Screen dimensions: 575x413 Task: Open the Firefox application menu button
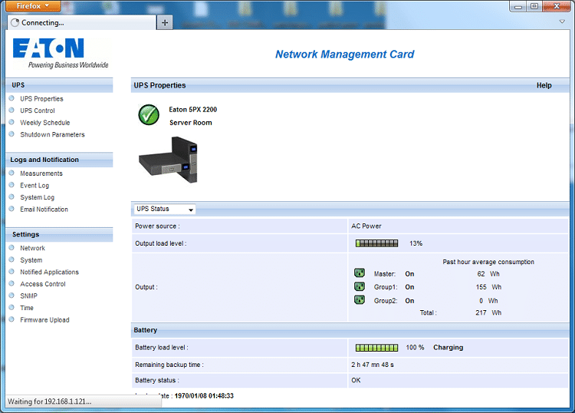(33, 6)
